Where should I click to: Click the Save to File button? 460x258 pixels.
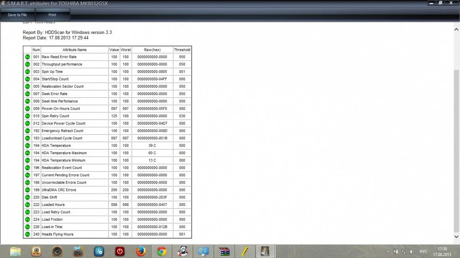[17, 15]
